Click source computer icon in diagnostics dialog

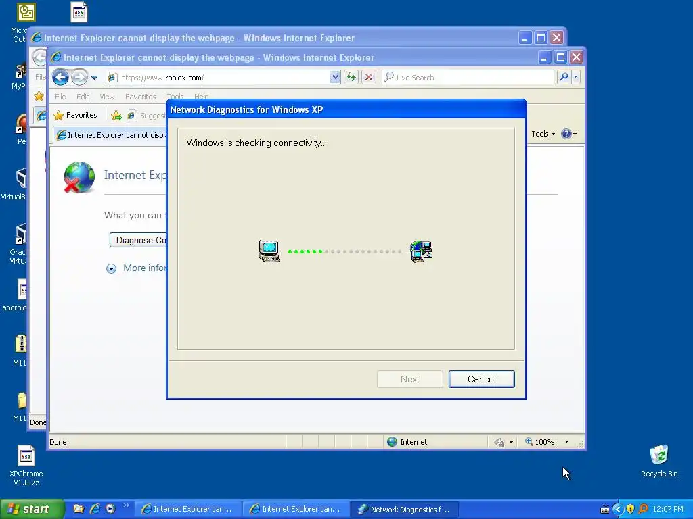pyautogui.click(x=269, y=251)
